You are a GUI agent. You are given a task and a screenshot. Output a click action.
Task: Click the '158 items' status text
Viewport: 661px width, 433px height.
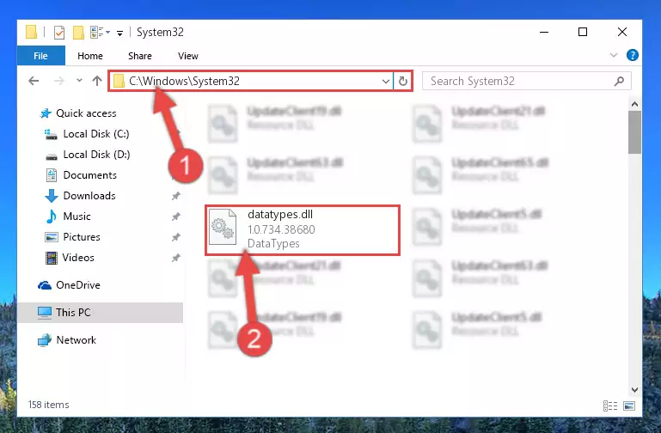[x=48, y=405]
